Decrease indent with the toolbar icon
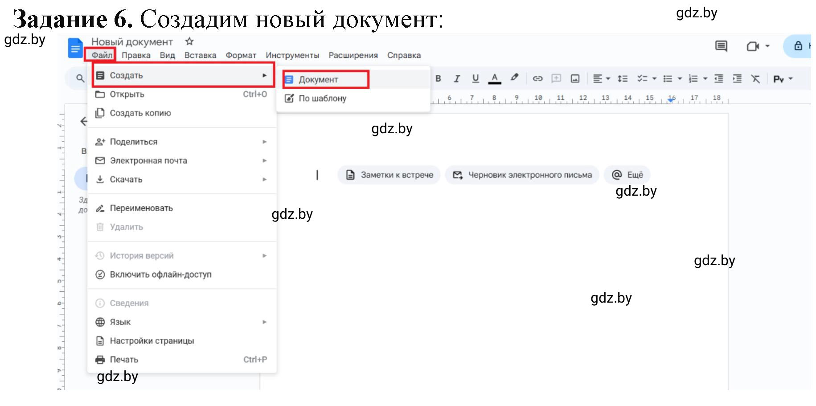 click(x=718, y=79)
